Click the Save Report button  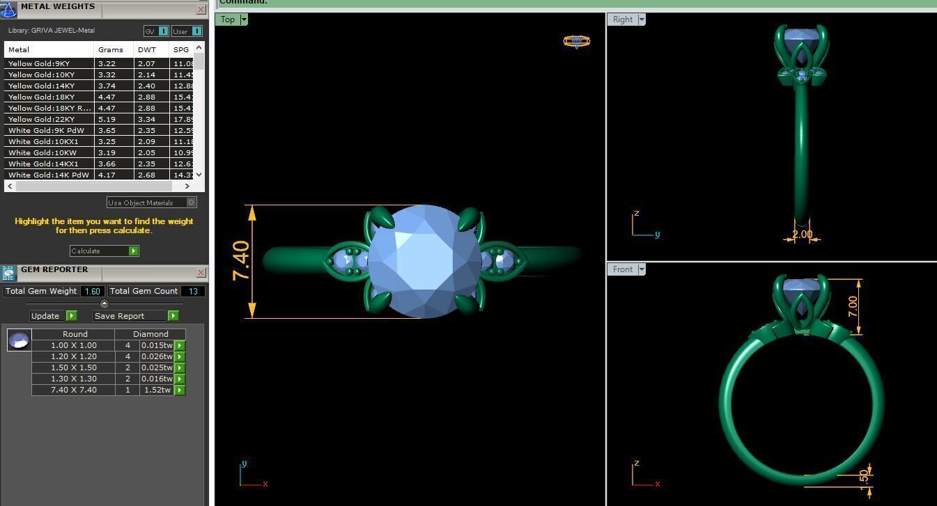(x=136, y=316)
